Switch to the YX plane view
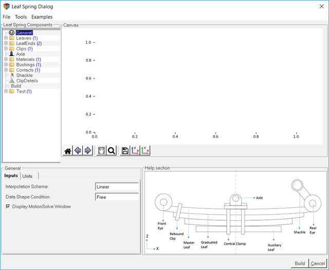 click(x=145, y=151)
